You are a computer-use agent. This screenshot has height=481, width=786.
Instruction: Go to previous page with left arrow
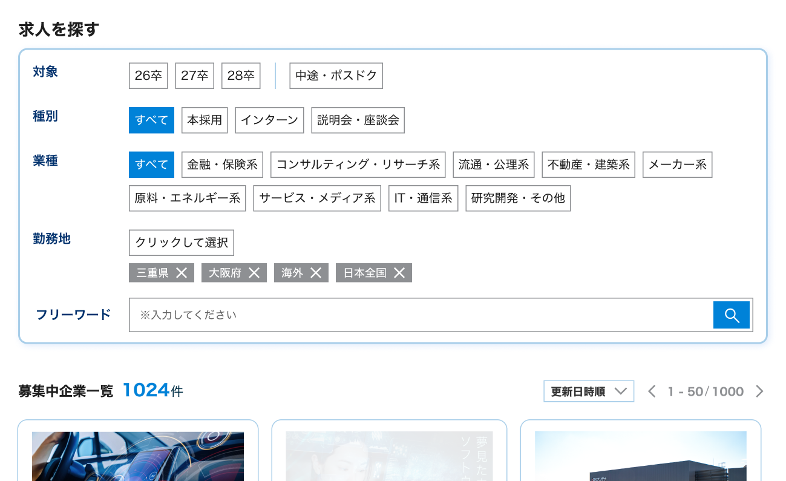pos(652,391)
